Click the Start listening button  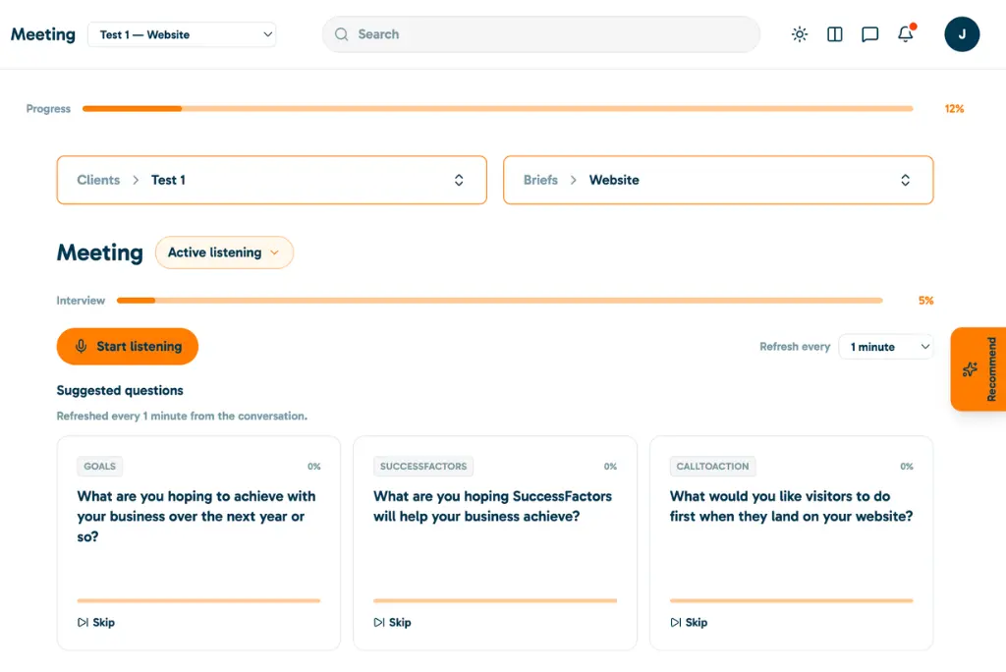[x=127, y=347]
